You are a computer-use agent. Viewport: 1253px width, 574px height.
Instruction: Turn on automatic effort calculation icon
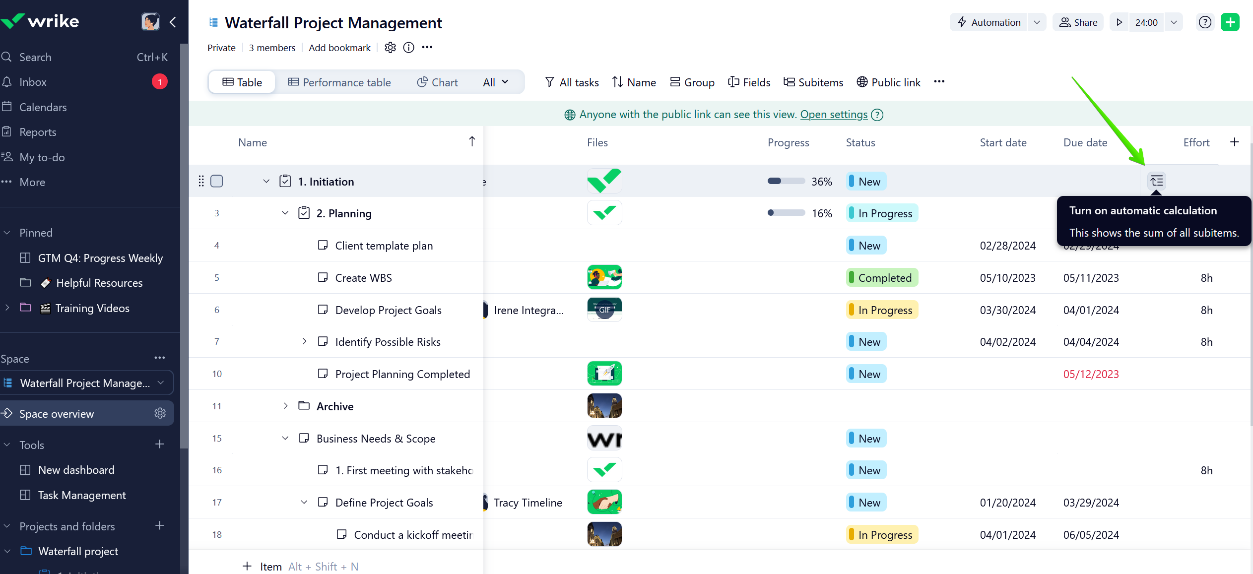(x=1156, y=181)
